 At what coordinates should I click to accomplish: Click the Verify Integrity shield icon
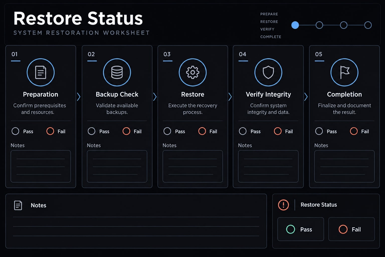[268, 72]
